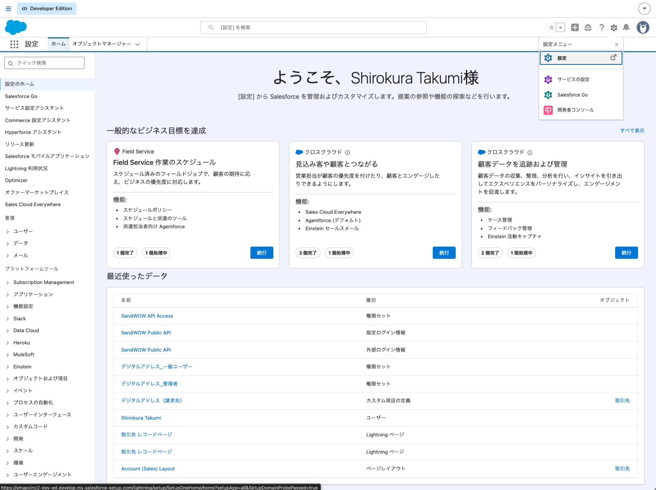
Task: Click 続行 on 見込み客や顧客とつながる card
Action: pyautogui.click(x=444, y=253)
